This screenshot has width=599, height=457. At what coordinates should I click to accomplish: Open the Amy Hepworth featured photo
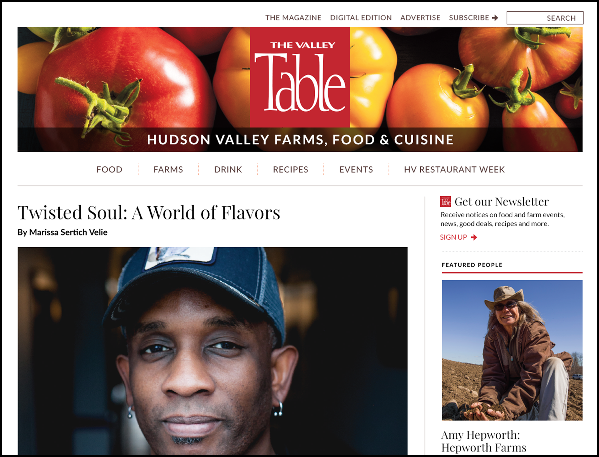[512, 350]
